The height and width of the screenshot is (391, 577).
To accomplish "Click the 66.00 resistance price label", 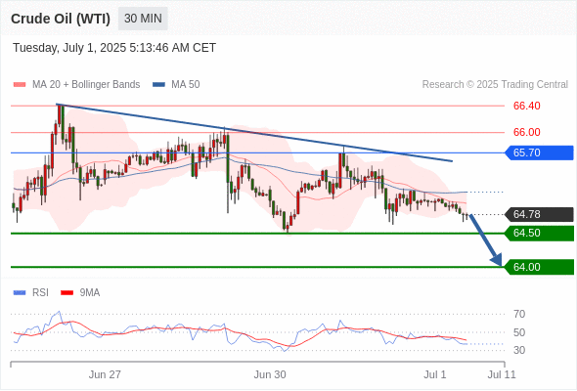I will 526,132.
